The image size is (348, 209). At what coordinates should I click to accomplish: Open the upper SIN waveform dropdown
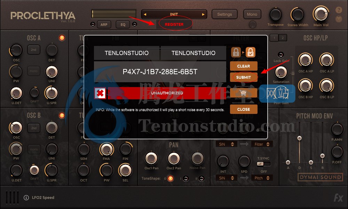coord(227,144)
